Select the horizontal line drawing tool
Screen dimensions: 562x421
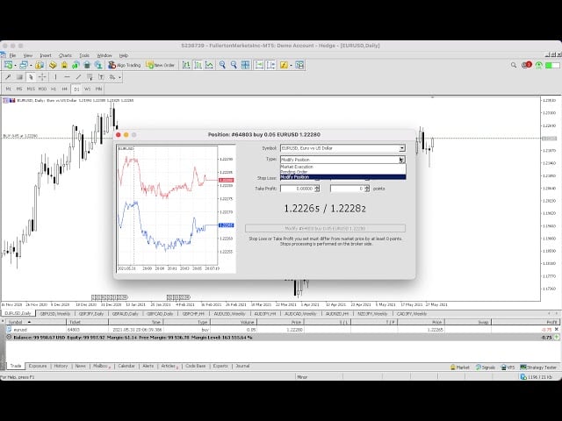click(67, 77)
